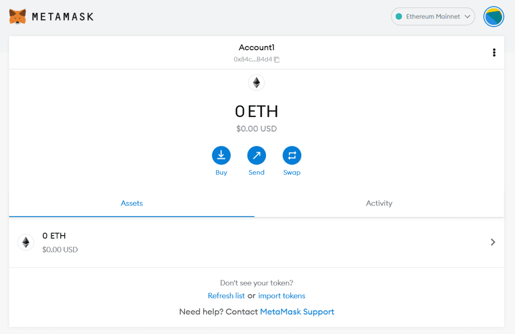515x334 pixels.
Task: Open the Ethereum Mainnet network dropdown
Action: [433, 17]
